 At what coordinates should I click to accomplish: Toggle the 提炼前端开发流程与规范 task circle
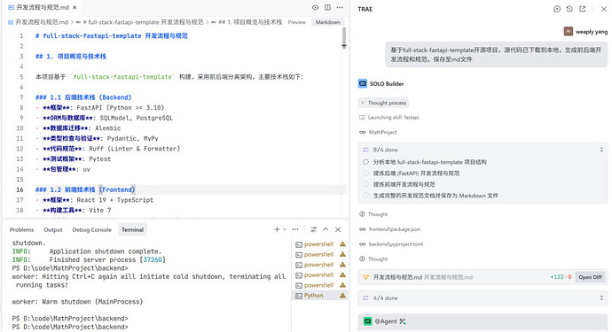pyautogui.click(x=365, y=184)
